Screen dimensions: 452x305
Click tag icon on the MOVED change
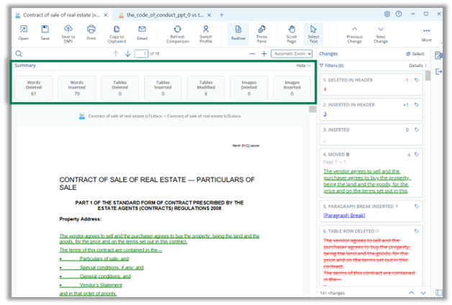click(x=417, y=155)
